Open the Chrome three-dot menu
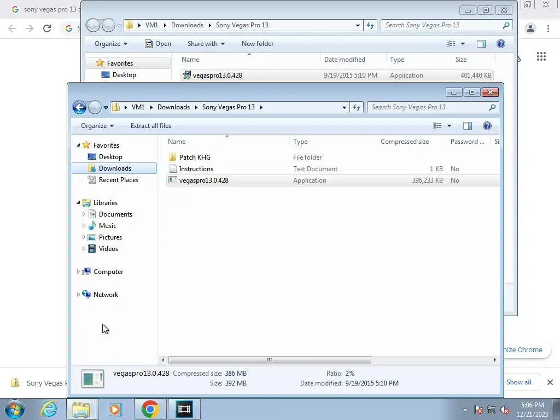 coord(548,28)
